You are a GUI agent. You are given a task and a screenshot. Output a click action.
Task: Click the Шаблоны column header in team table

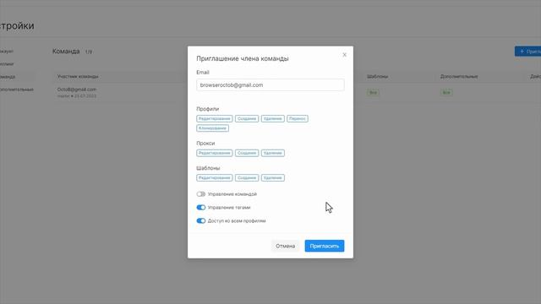click(377, 77)
